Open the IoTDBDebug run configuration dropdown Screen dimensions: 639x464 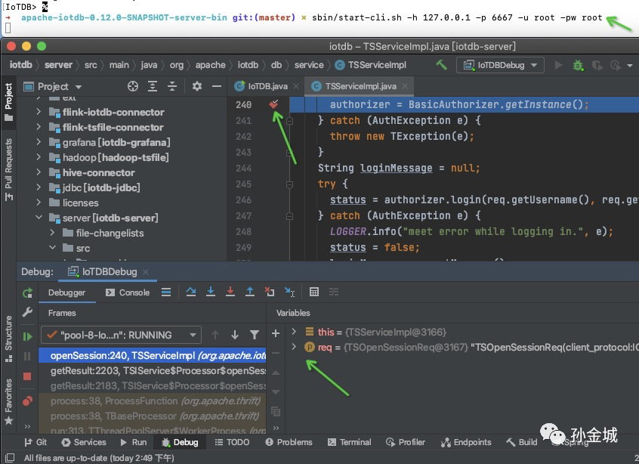coord(502,65)
